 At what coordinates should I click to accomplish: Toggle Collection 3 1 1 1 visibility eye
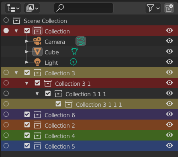pyautogui.click(x=170, y=103)
